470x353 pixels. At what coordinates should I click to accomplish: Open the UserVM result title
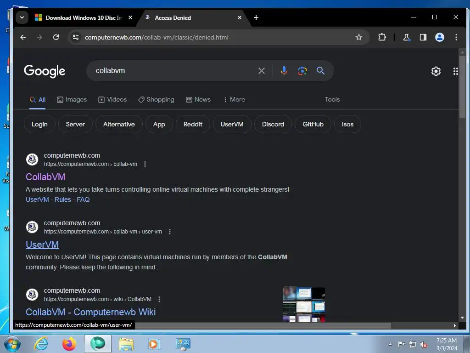(42, 245)
